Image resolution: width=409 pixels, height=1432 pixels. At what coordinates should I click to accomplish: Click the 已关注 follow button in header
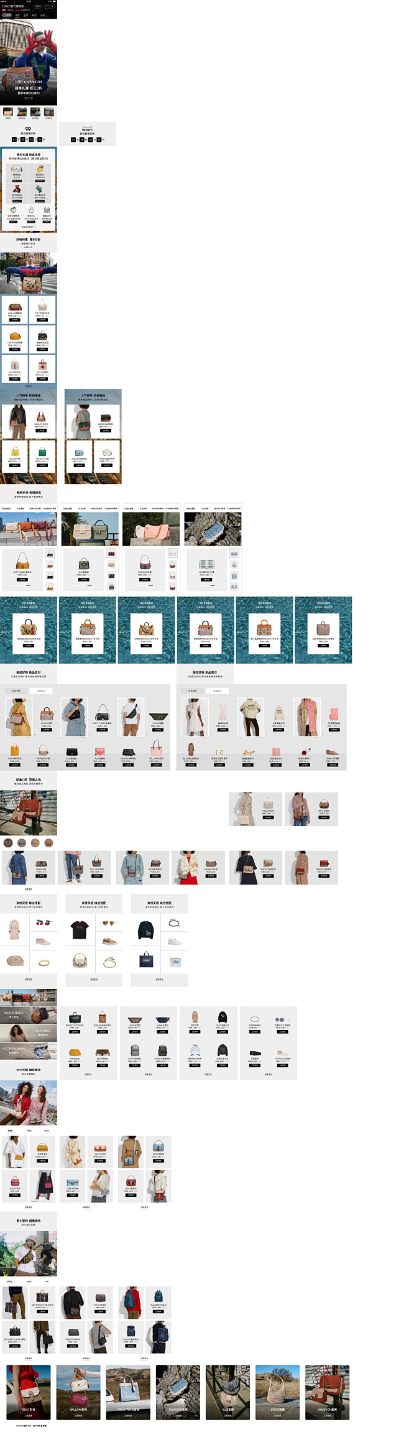(x=37, y=6)
